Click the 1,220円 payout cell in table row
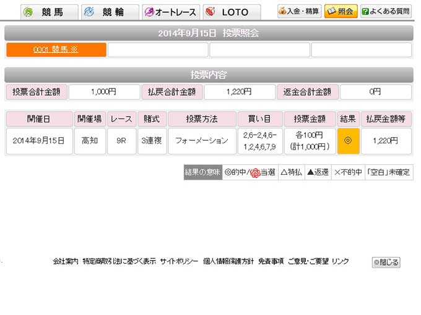The height and width of the screenshot is (315, 421). point(386,141)
